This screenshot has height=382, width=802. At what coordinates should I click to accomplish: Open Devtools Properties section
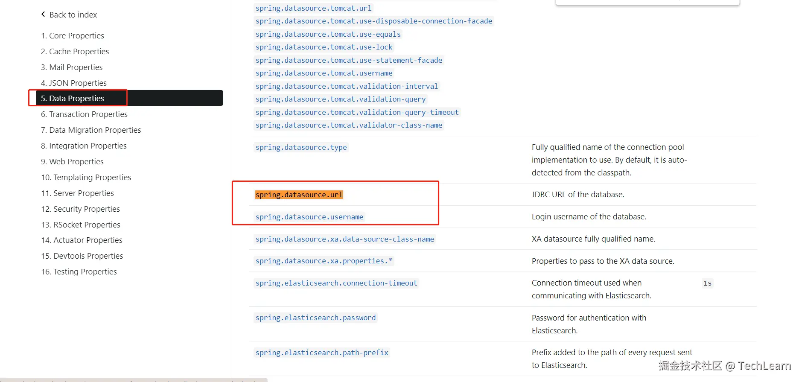point(82,256)
